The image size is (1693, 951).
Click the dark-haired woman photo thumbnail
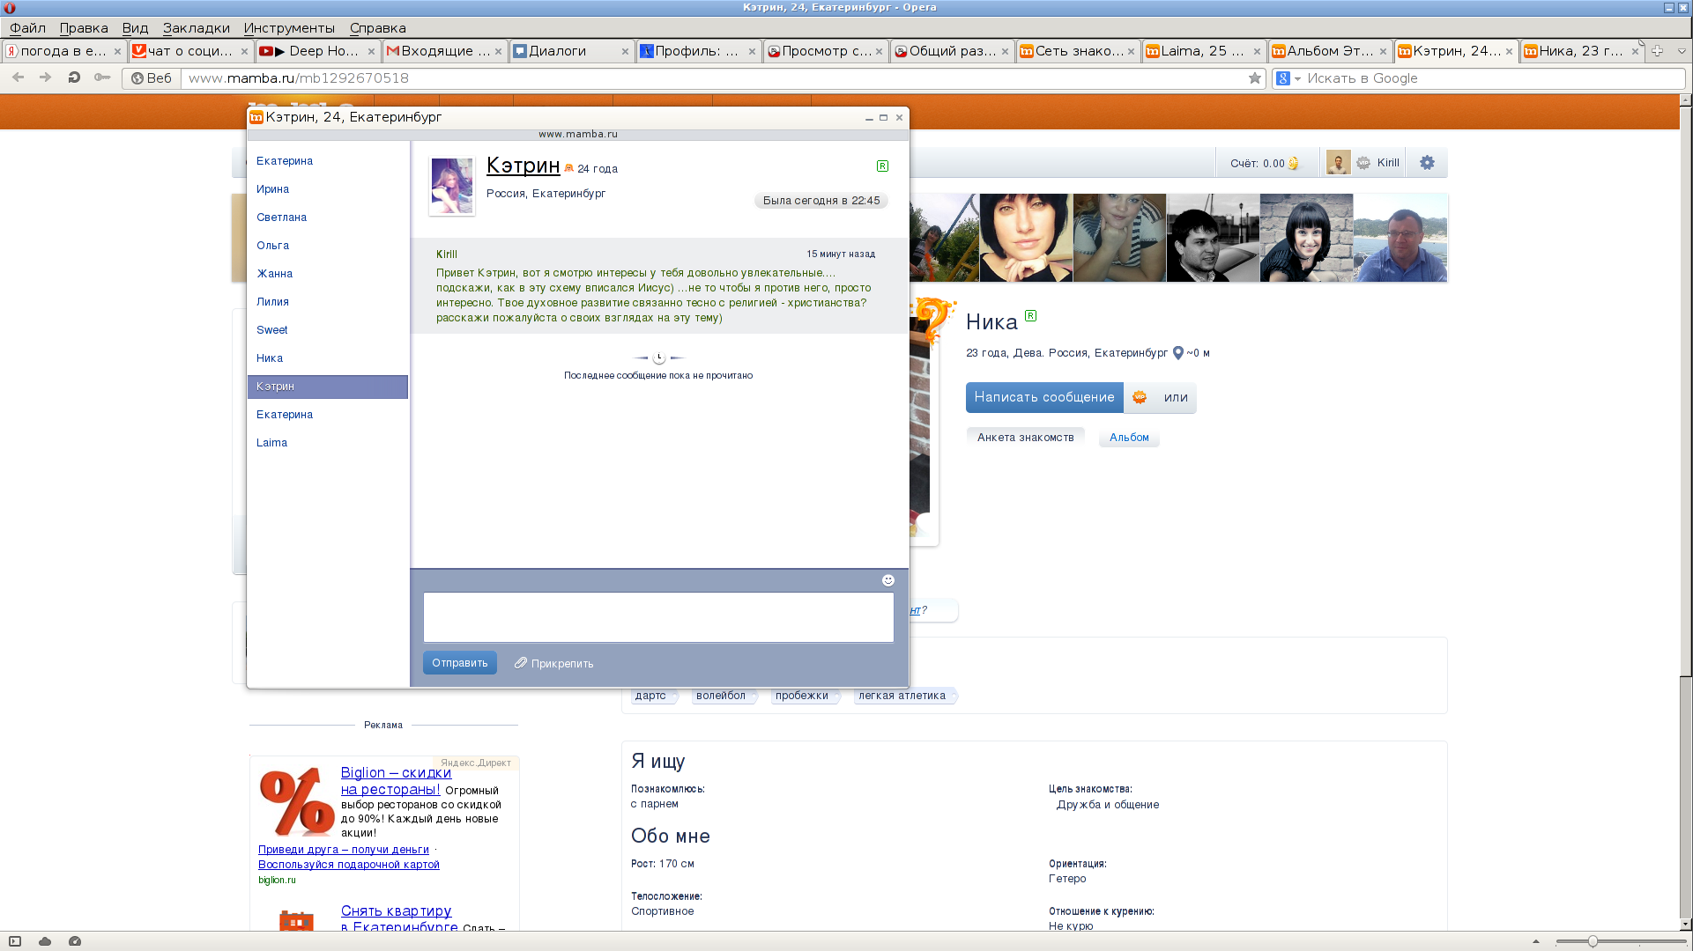(1026, 238)
